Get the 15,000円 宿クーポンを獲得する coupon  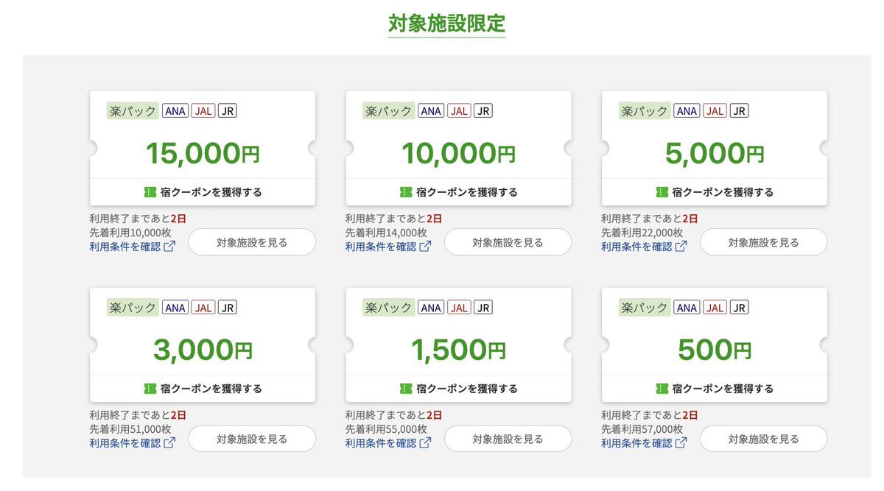click(x=203, y=192)
